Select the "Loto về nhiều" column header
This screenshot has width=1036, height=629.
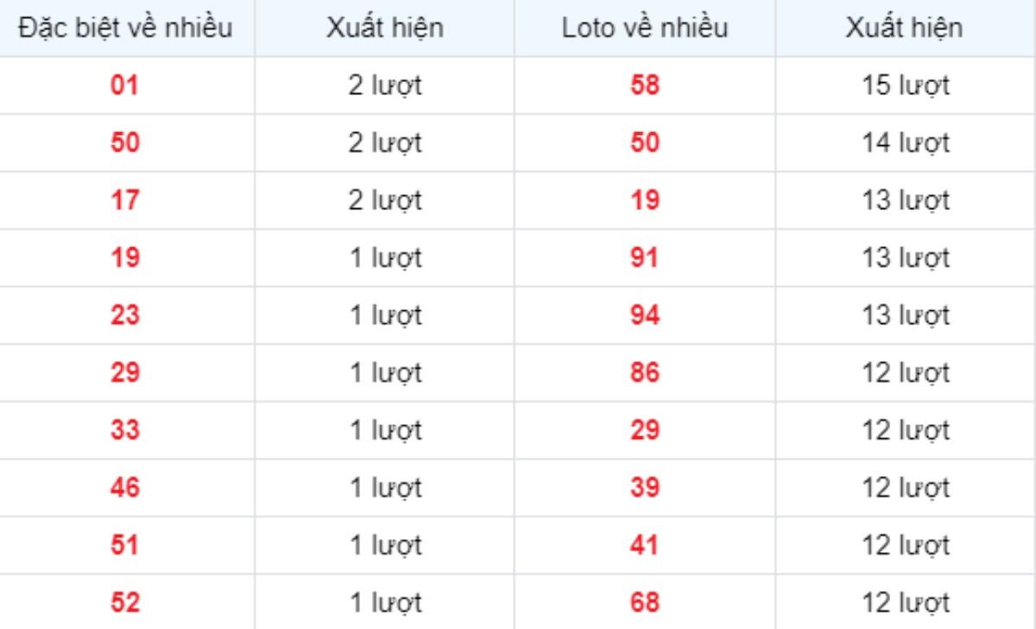645,29
